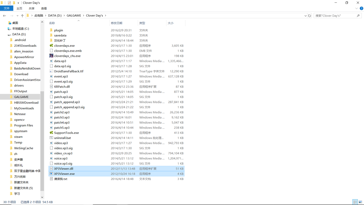Click the back navigation arrow
Viewport: 364px width, 205px height.
pyautogui.click(x=4, y=16)
